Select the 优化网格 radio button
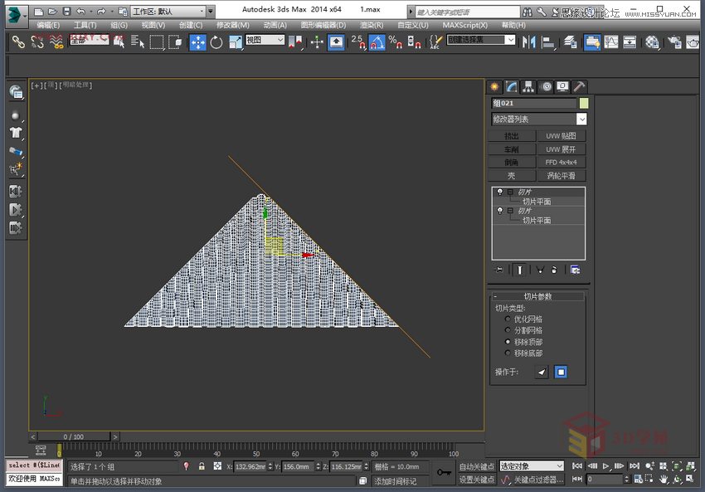The width and height of the screenshot is (705, 492). (508, 319)
